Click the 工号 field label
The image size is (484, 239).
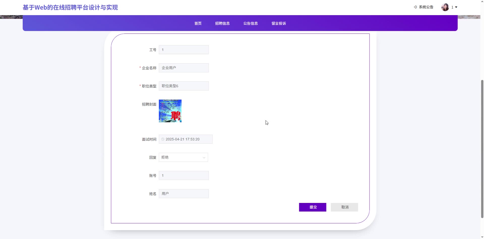[153, 50]
